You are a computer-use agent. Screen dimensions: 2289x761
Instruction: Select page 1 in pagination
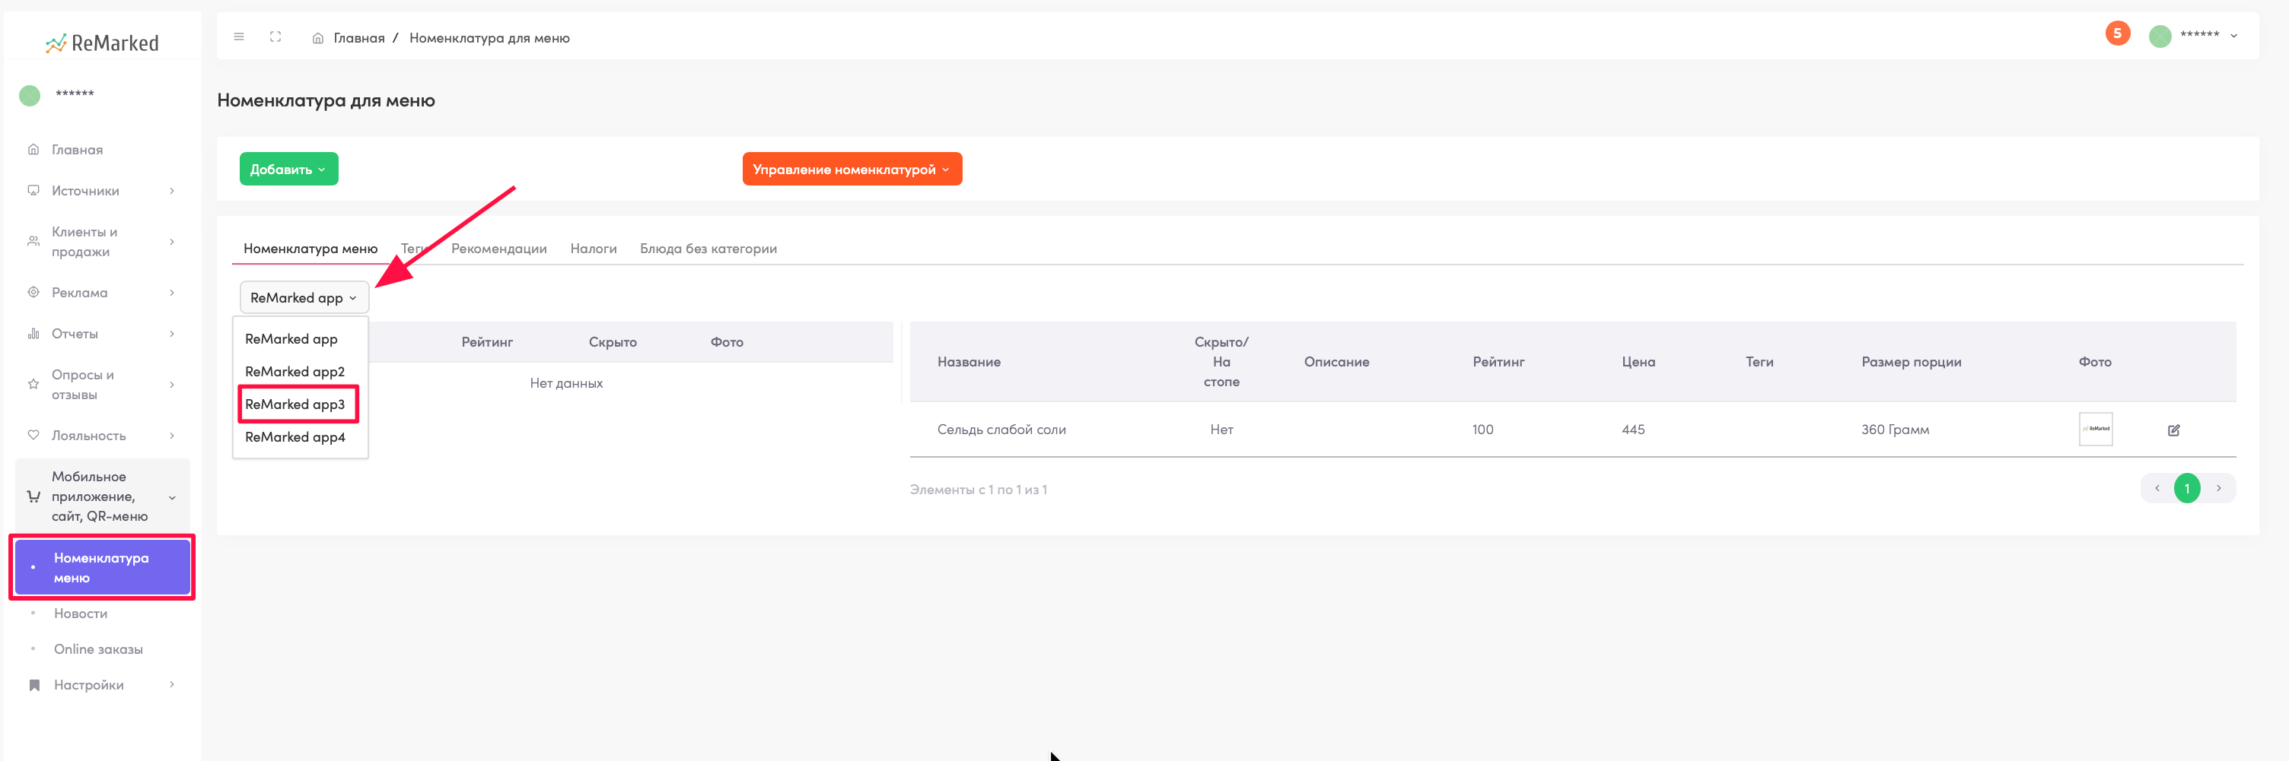tap(2187, 488)
